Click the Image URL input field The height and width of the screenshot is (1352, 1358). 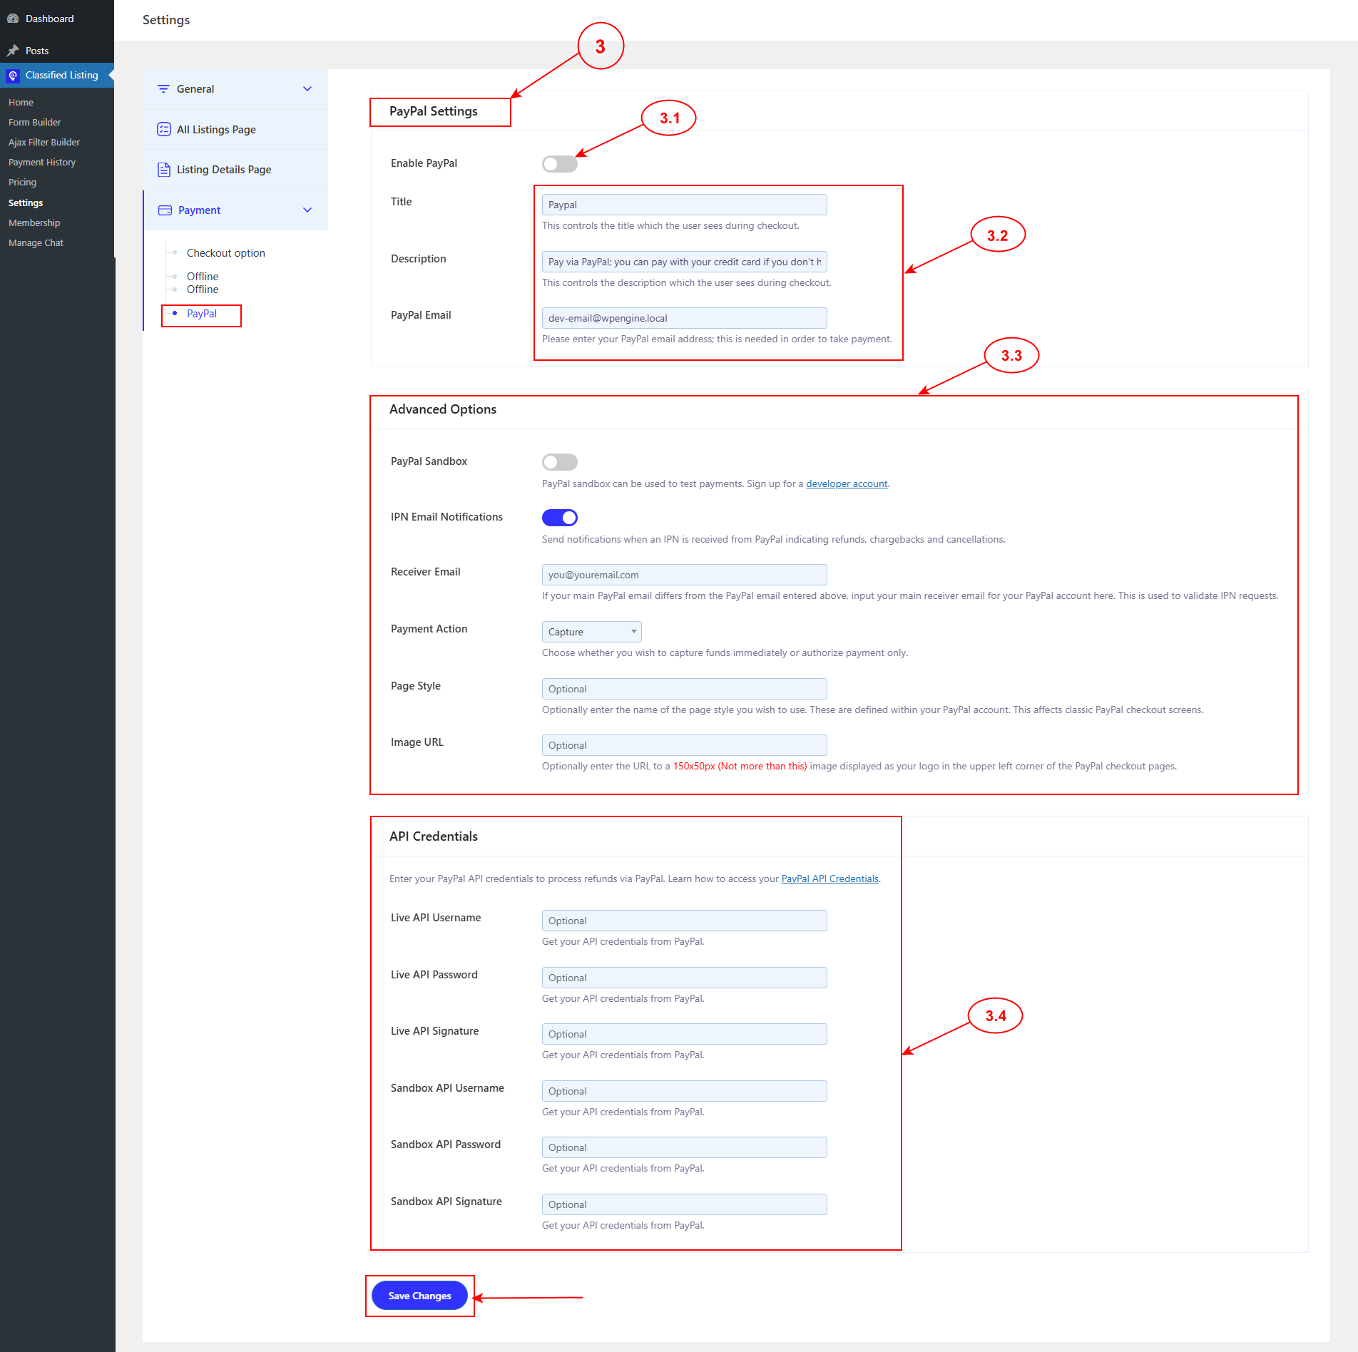684,745
